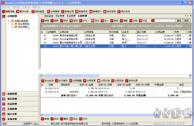194x126 pixels.
Task: Click the contract search input field
Action: [165, 21]
